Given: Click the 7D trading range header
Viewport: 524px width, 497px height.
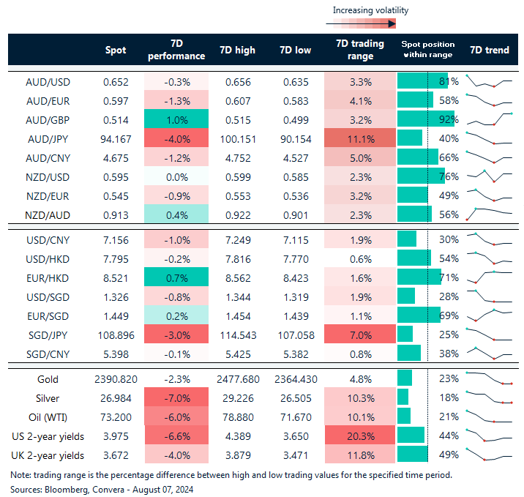Looking at the screenshot, I should [360, 50].
